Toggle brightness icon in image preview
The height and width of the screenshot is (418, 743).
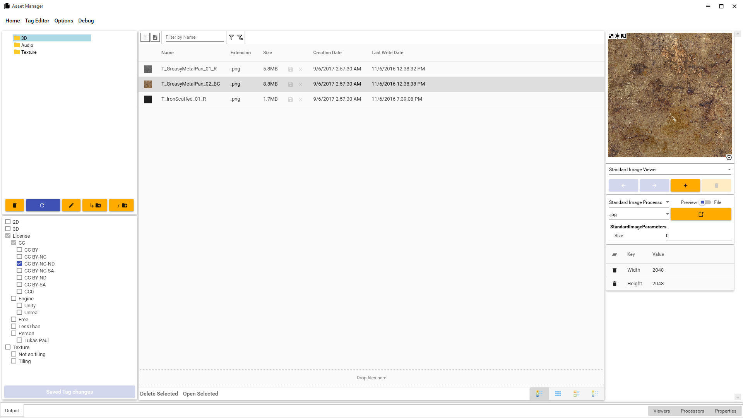(x=617, y=36)
